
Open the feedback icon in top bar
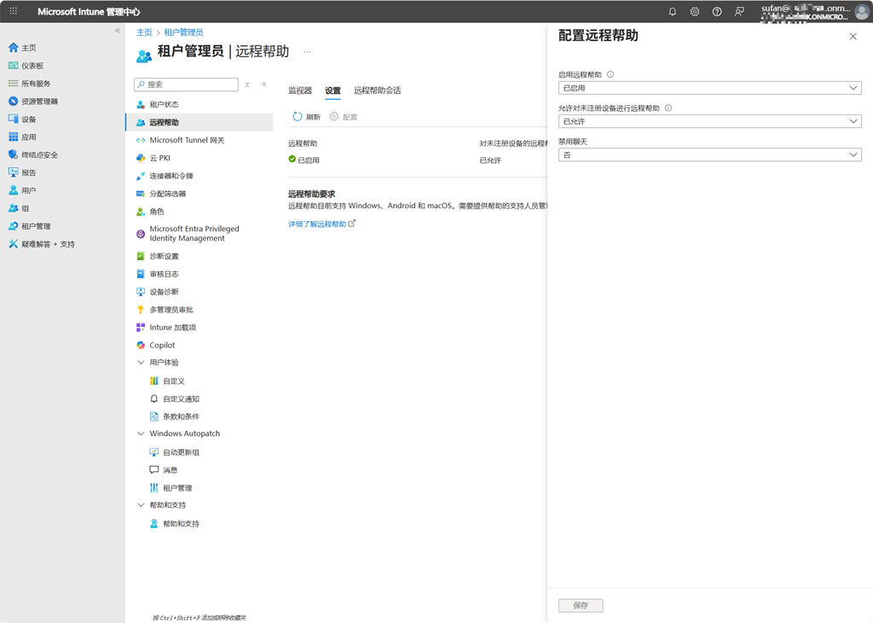click(x=739, y=12)
